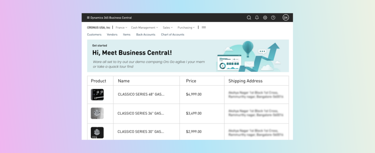Open the Vendors link
This screenshot has width=375, height=153.
click(x=112, y=35)
